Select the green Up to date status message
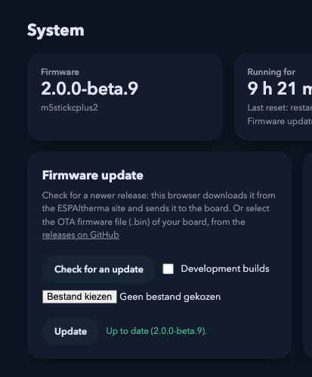Screen dimensions: 312x377 [156, 331]
